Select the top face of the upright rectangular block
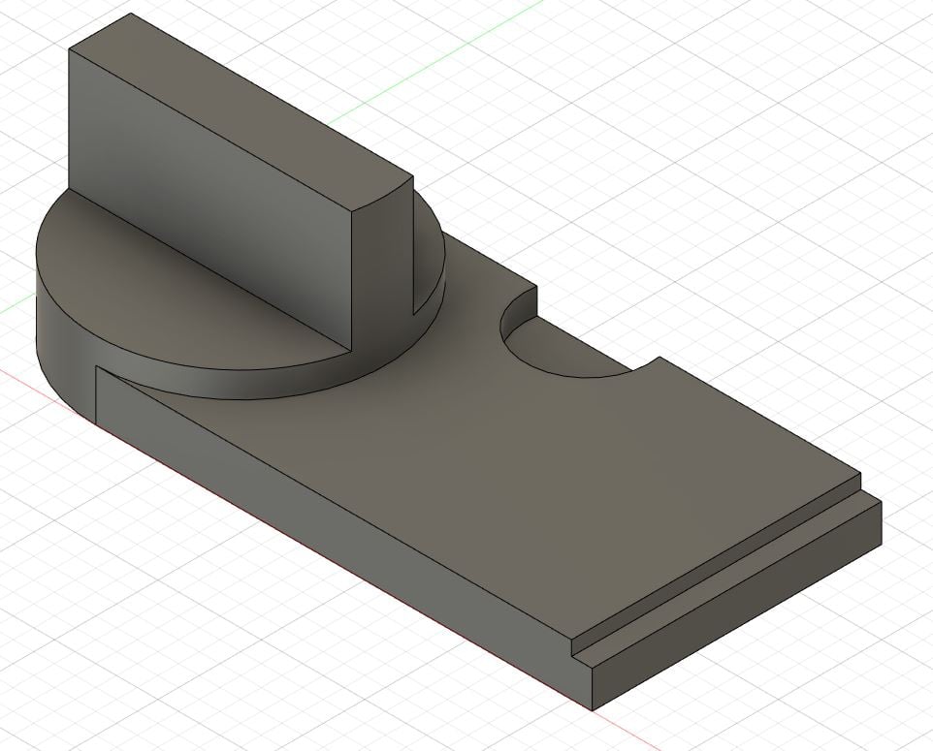Viewport: 933px width, 751px height. click(x=241, y=111)
